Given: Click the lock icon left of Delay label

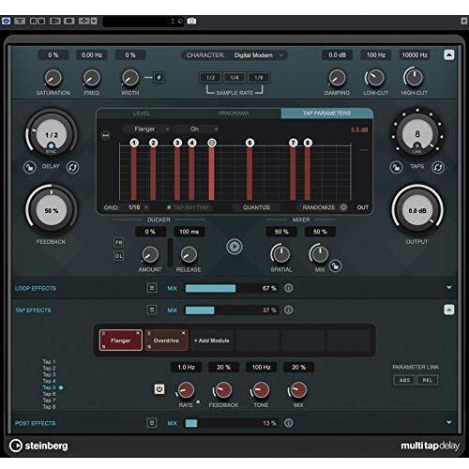Looking at the screenshot, I should 29,167.
